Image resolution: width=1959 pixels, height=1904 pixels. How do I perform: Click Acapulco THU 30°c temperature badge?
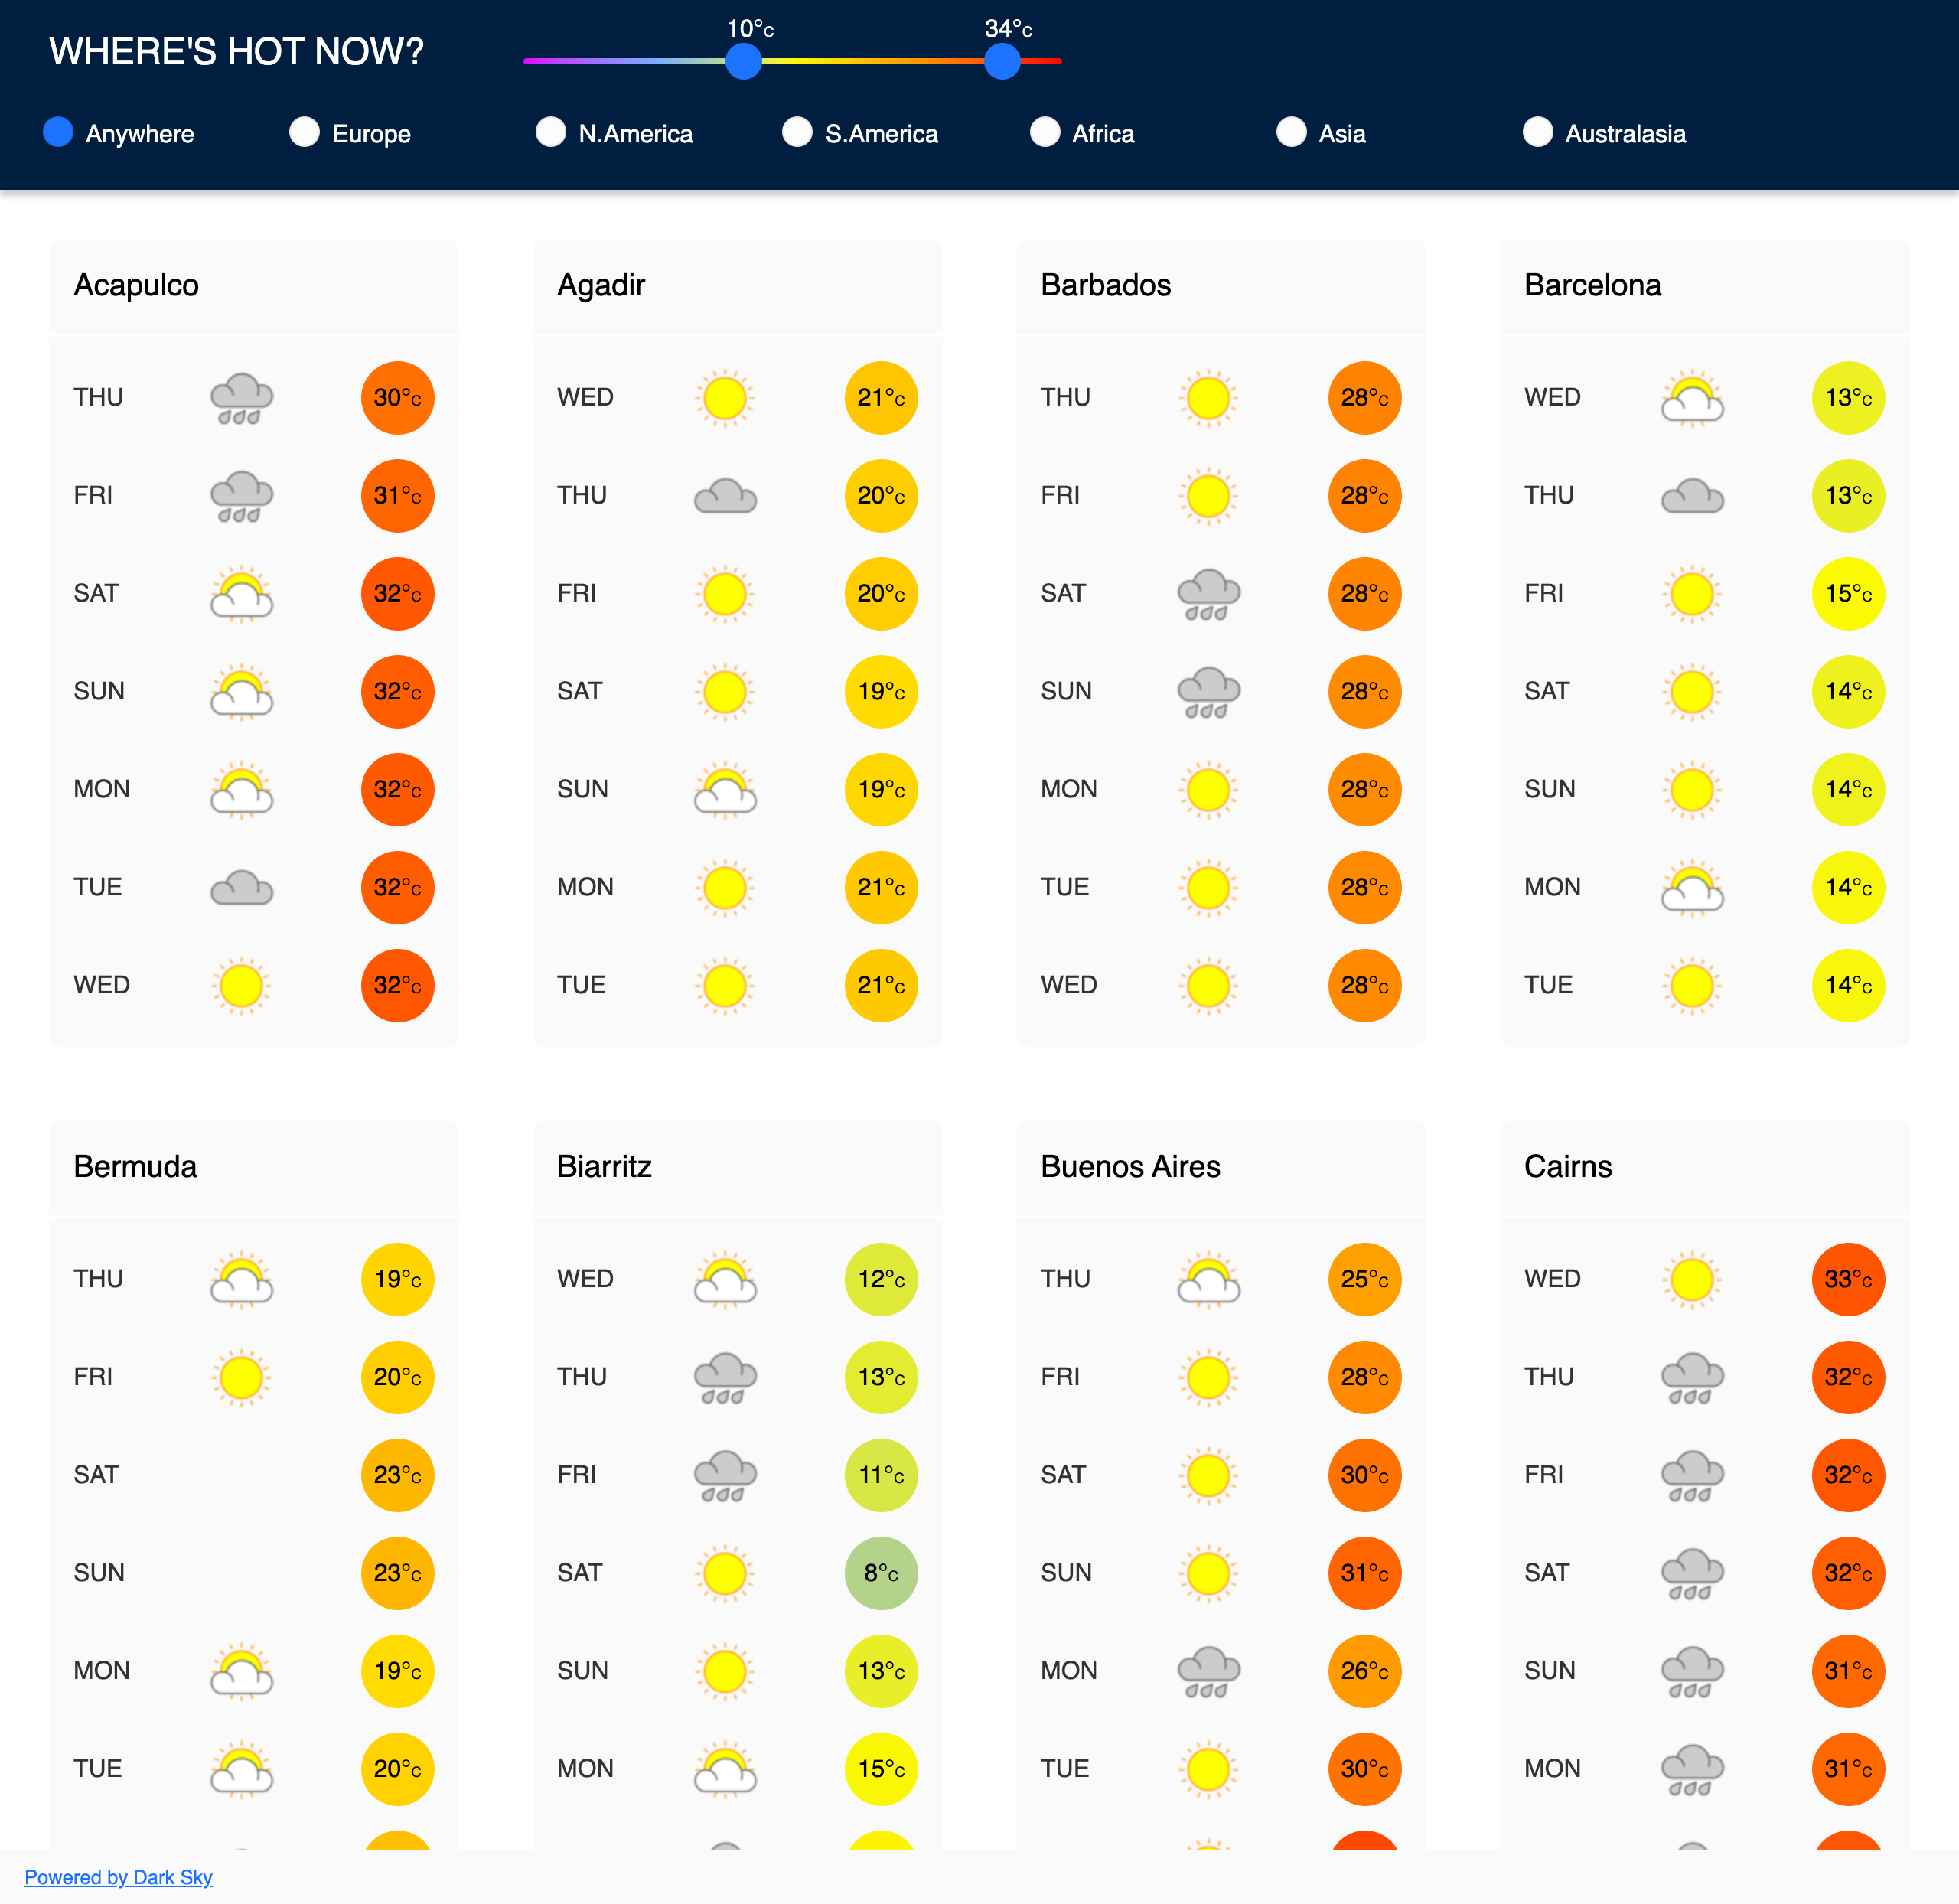coord(397,398)
